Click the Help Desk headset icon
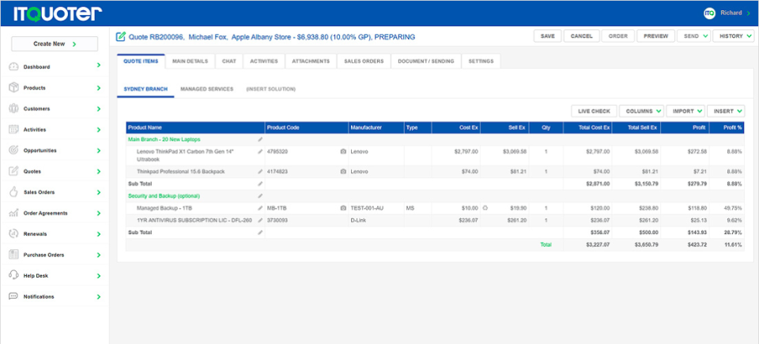Image resolution: width=759 pixels, height=344 pixels. (x=13, y=275)
